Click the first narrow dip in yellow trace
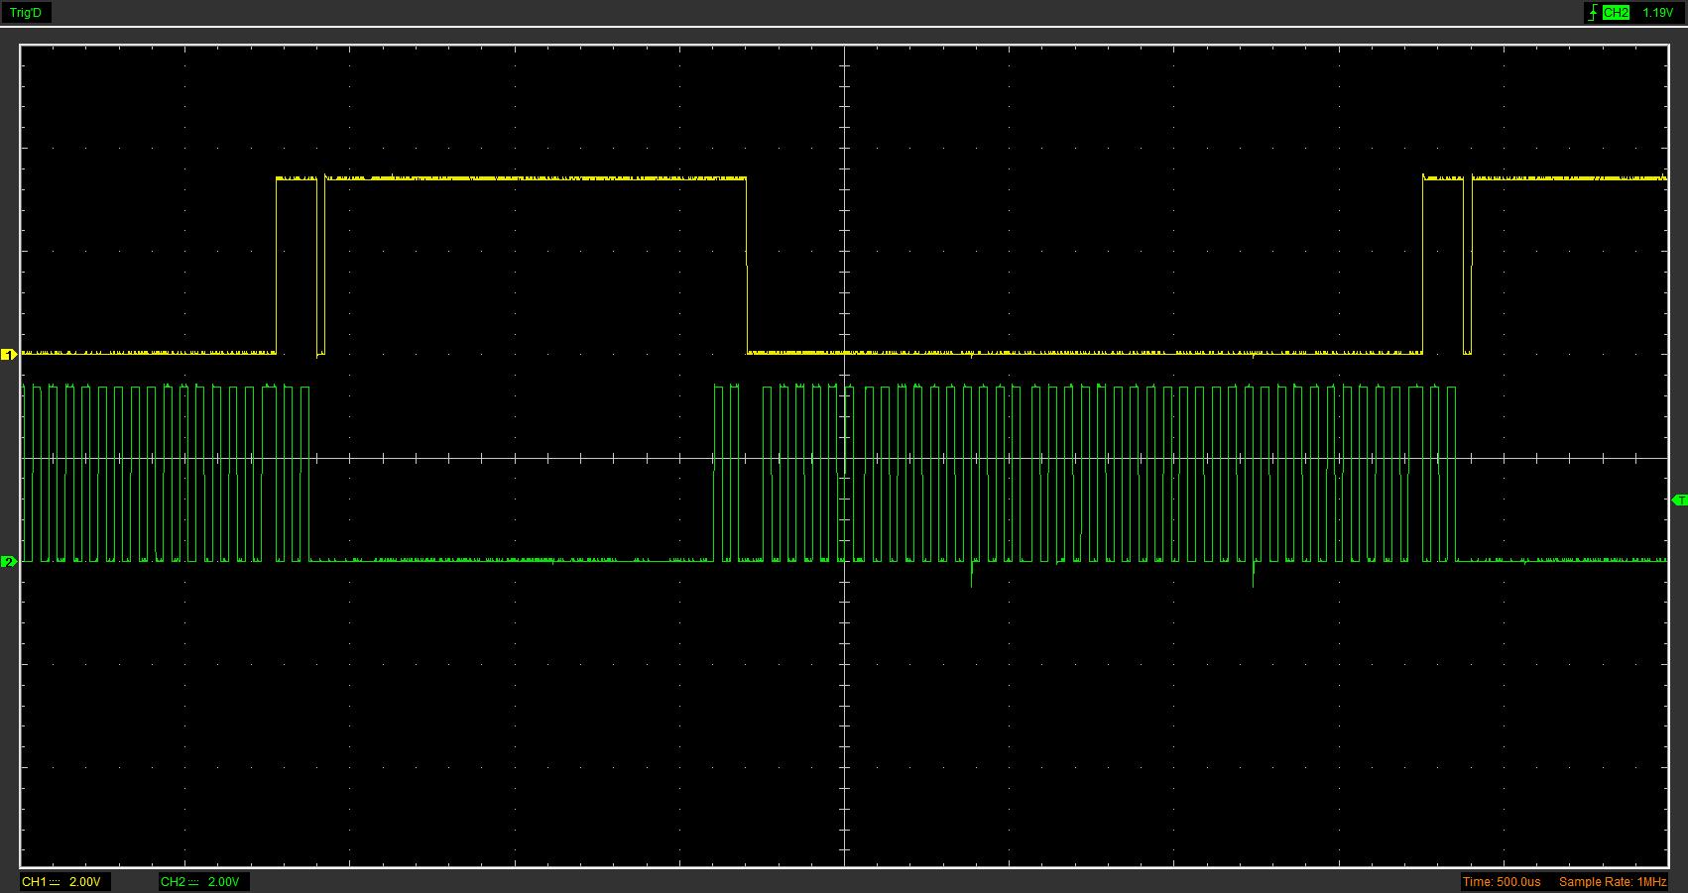The height and width of the screenshot is (893, 1688). (320, 268)
